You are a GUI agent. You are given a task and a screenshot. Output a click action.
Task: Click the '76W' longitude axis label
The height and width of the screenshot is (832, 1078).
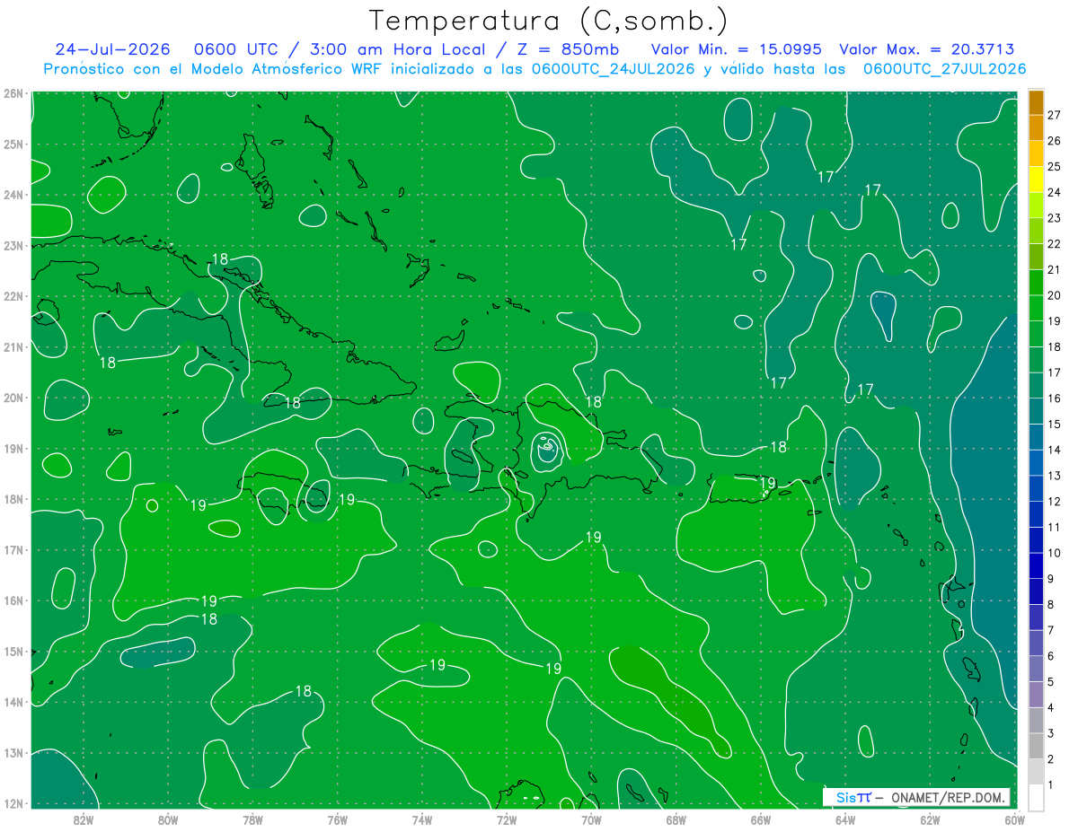337,819
